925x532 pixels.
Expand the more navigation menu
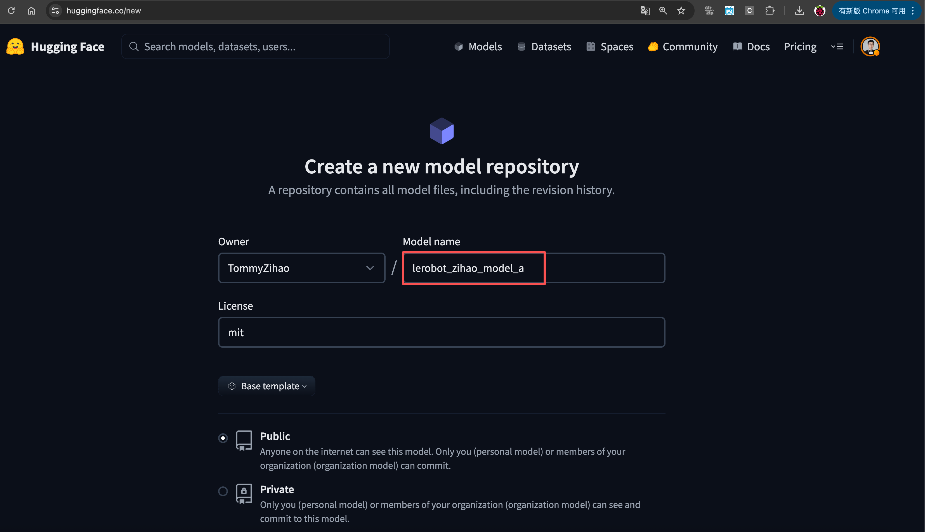pos(837,46)
